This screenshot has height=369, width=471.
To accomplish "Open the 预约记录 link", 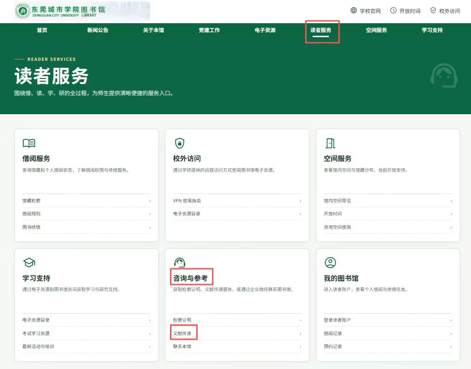I will tap(333, 346).
